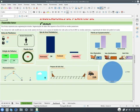
Task: Expand the font size dropdown
Action: [30, 12]
